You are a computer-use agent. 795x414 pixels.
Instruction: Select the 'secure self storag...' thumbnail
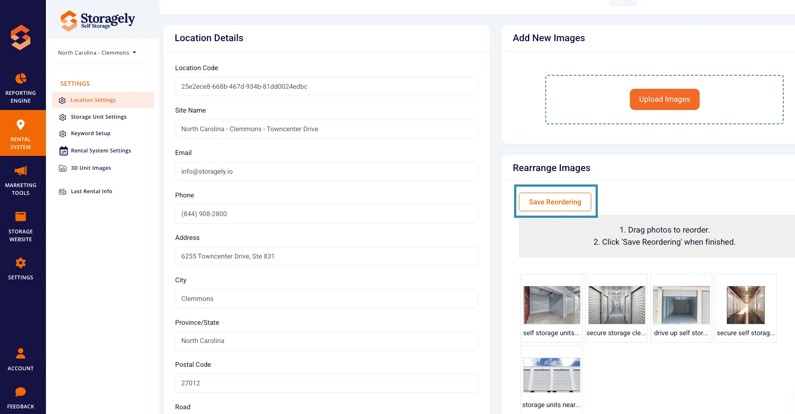746,305
